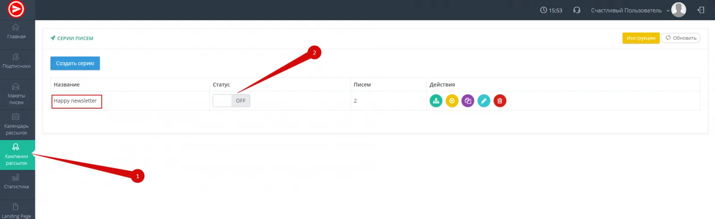Click the user avatar picture
The width and height of the screenshot is (715, 219).
(678, 10)
